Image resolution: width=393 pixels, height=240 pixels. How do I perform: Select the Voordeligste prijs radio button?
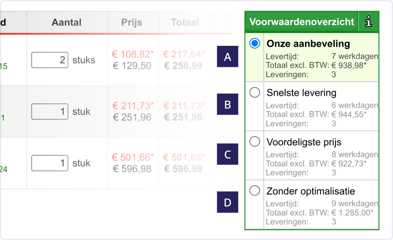click(255, 142)
